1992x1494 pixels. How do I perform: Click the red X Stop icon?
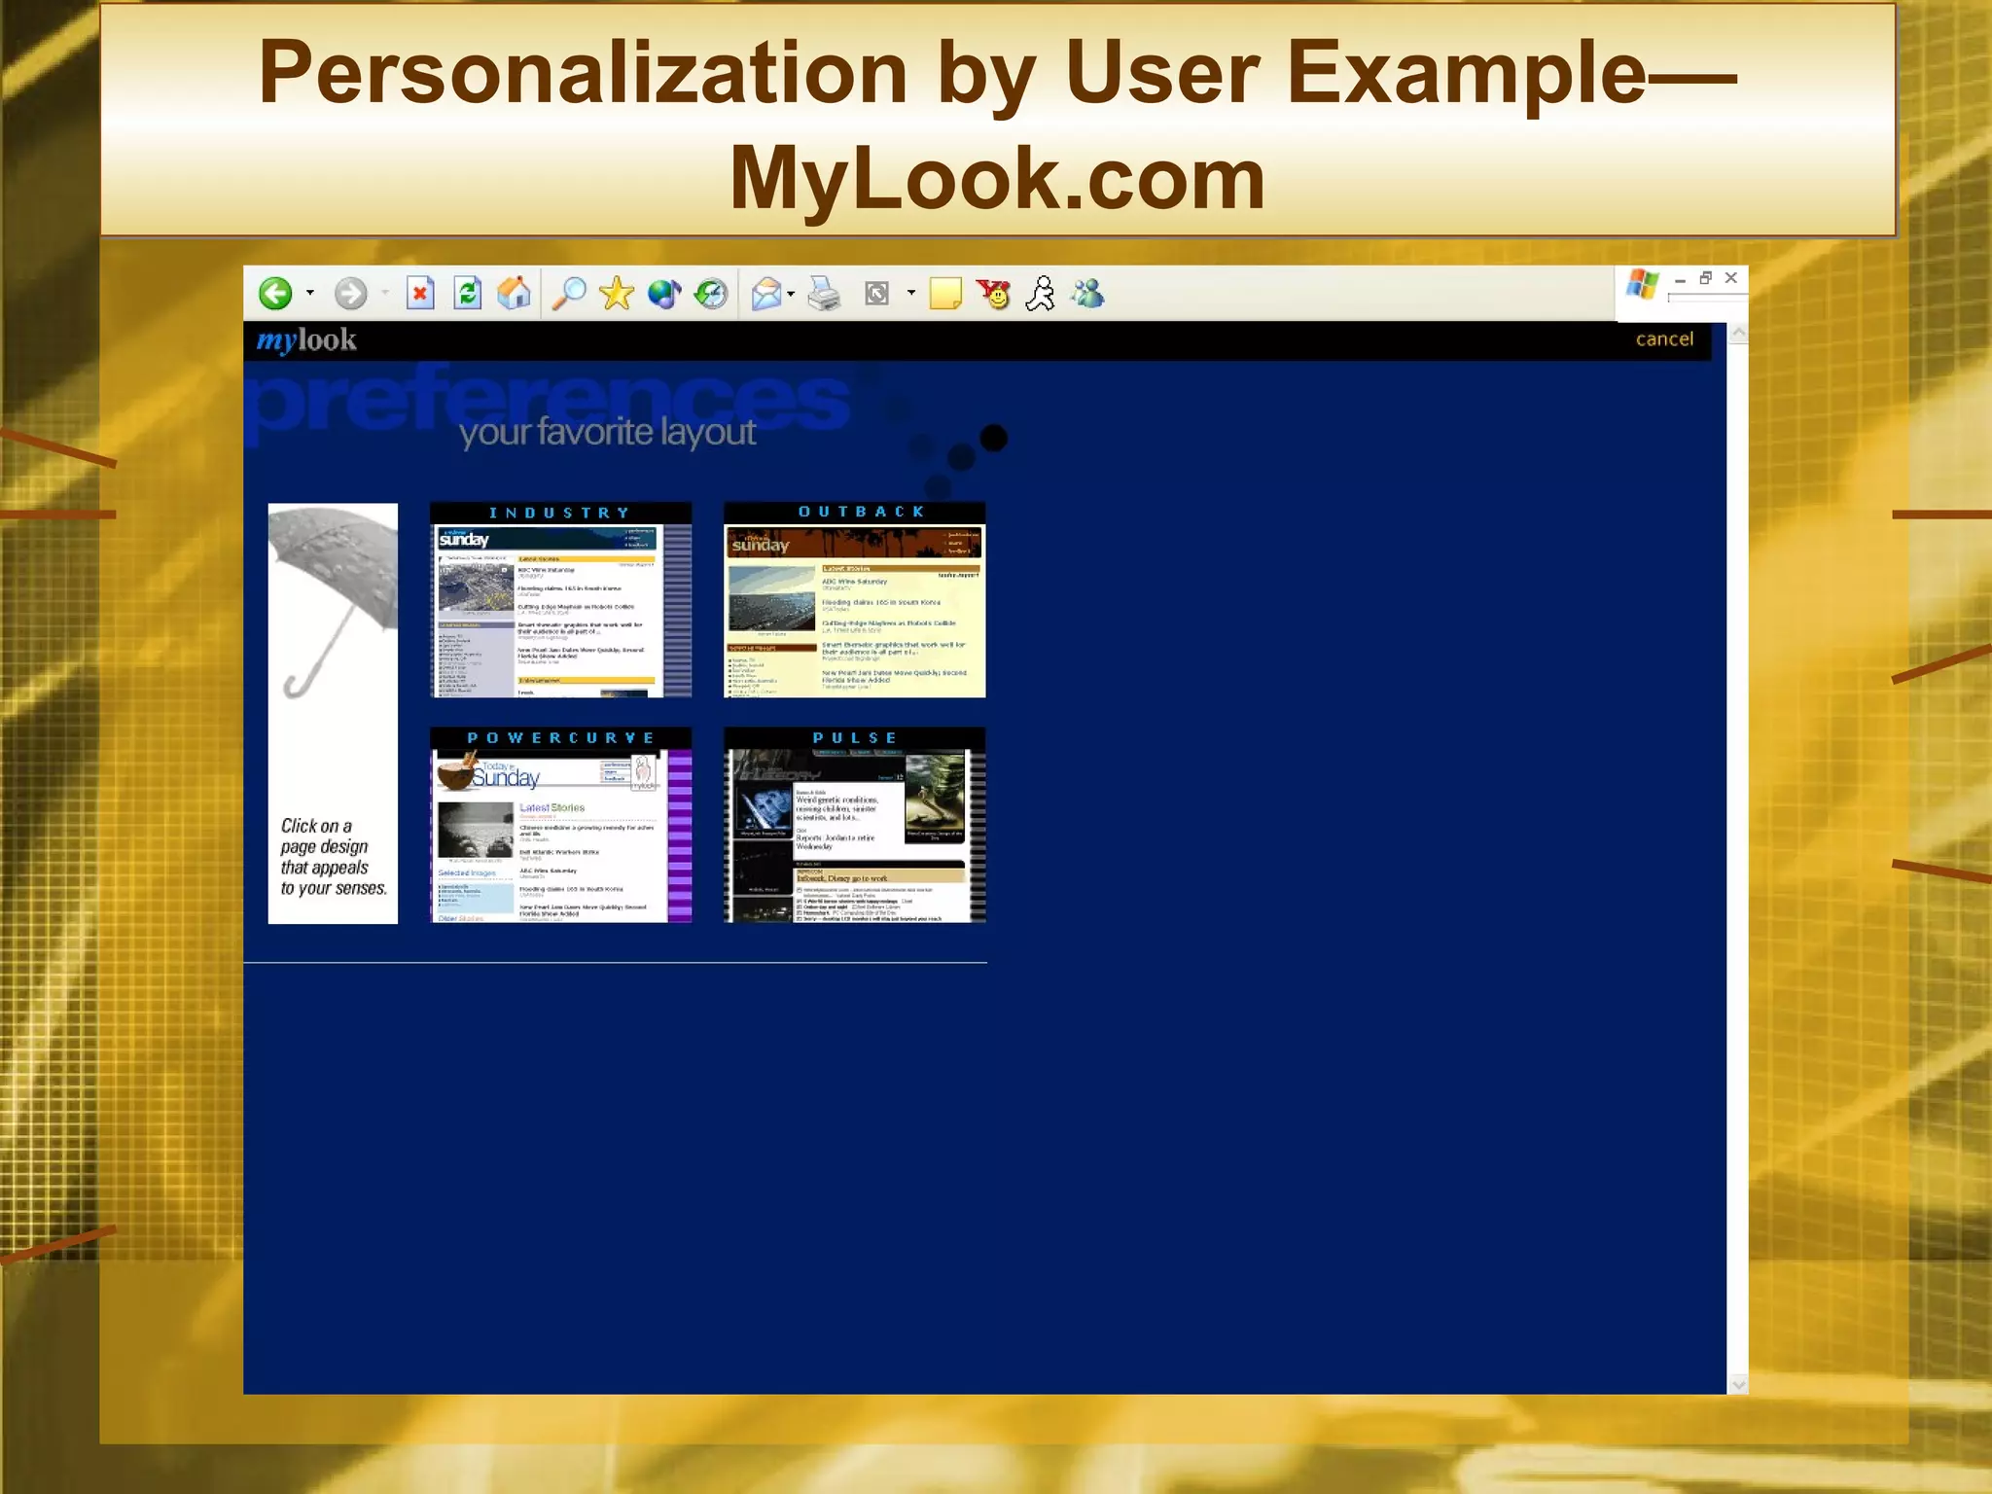(420, 293)
